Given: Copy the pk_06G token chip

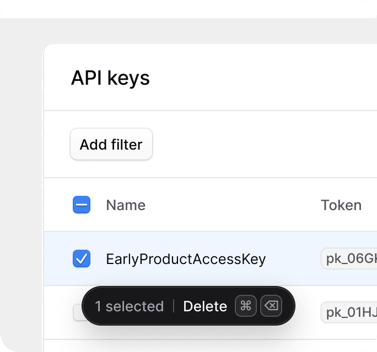Looking at the screenshot, I should click(349, 258).
